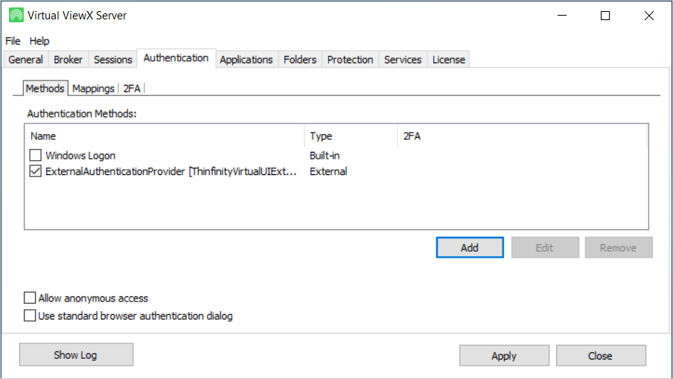This screenshot has height=379, width=673.
Task: Go to the Applications tab
Action: tap(246, 60)
